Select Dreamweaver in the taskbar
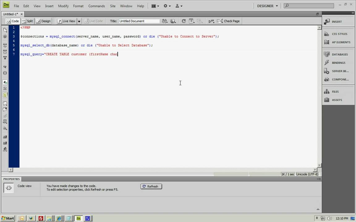Viewport: 356px width, 222px height. [x=78, y=218]
